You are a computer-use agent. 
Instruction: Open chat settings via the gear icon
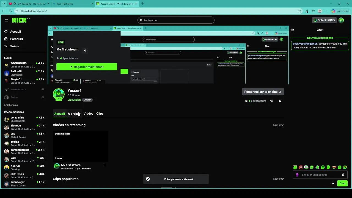point(333,183)
